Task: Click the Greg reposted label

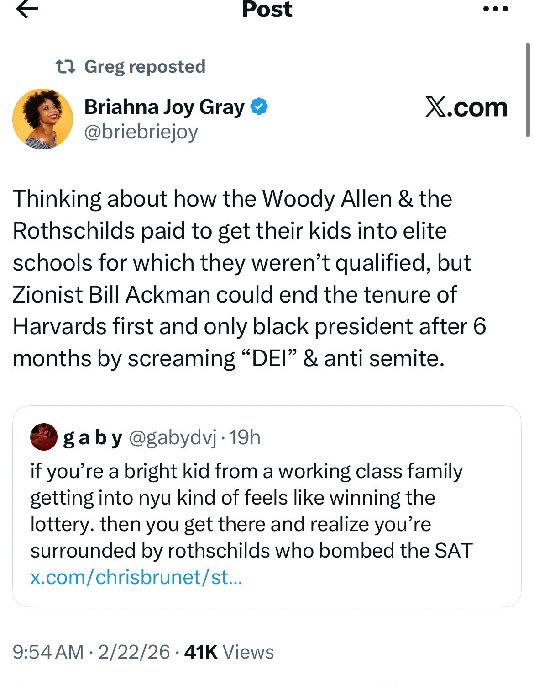Action: click(x=145, y=67)
